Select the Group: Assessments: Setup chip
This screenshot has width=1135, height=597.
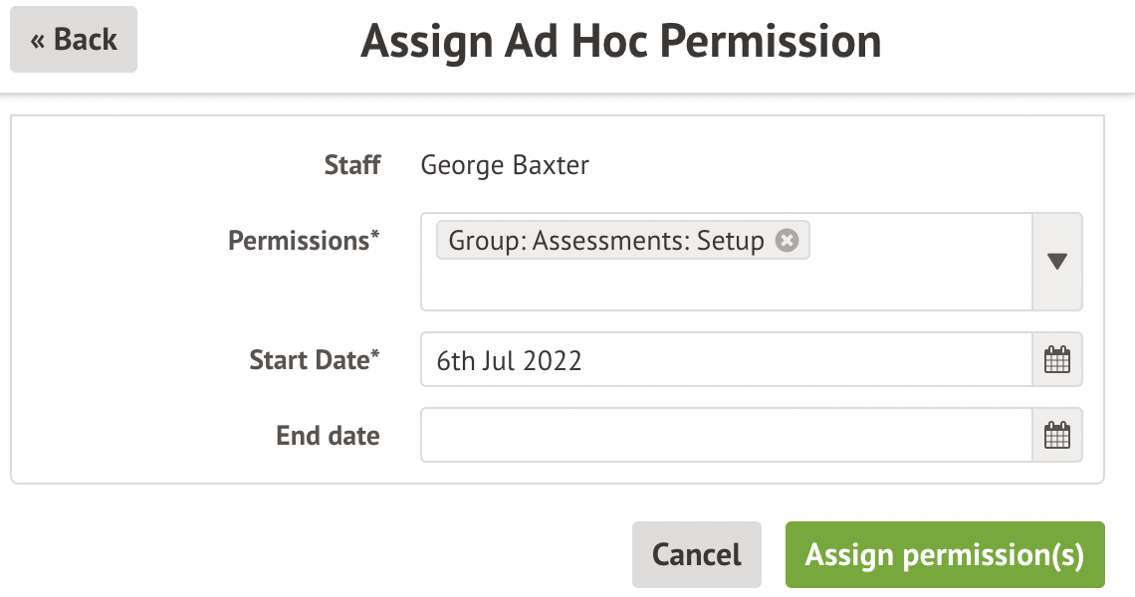point(605,241)
